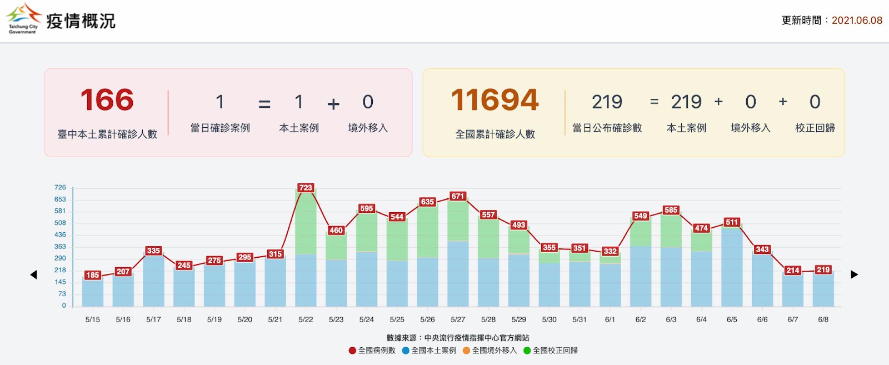Click the 疫情概況 page title
Screen dimensions: 889x365
tap(81, 21)
